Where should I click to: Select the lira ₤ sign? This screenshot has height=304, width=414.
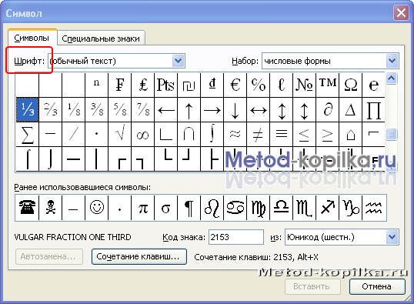(x=143, y=85)
